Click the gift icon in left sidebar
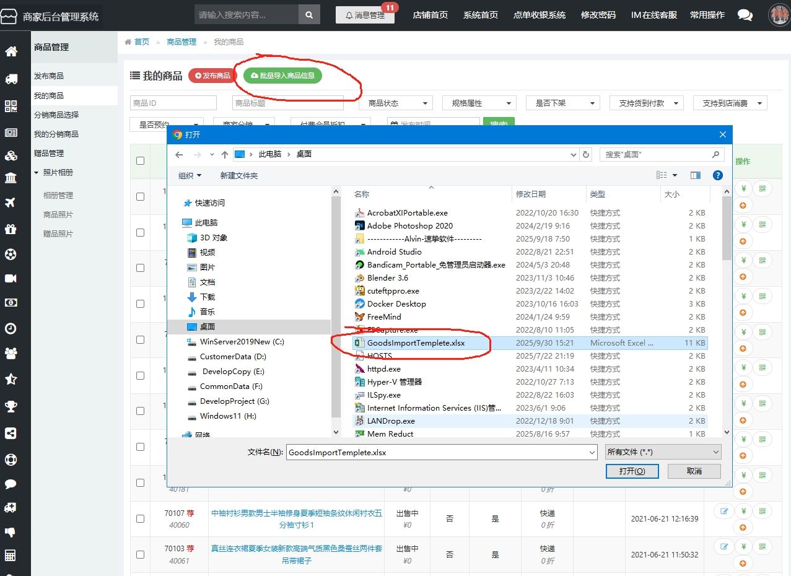This screenshot has height=576, width=791. tap(11, 229)
